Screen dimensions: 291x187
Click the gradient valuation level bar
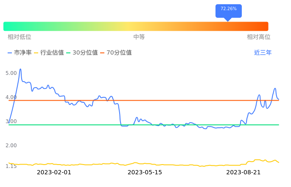(136, 26)
